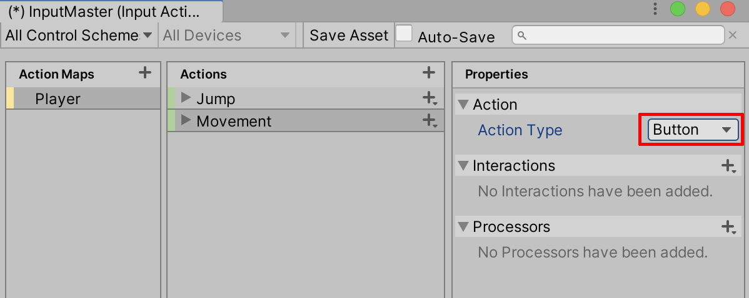Open the All Control Schemes dropdown
Viewport: 749px width, 298px height.
79,36
